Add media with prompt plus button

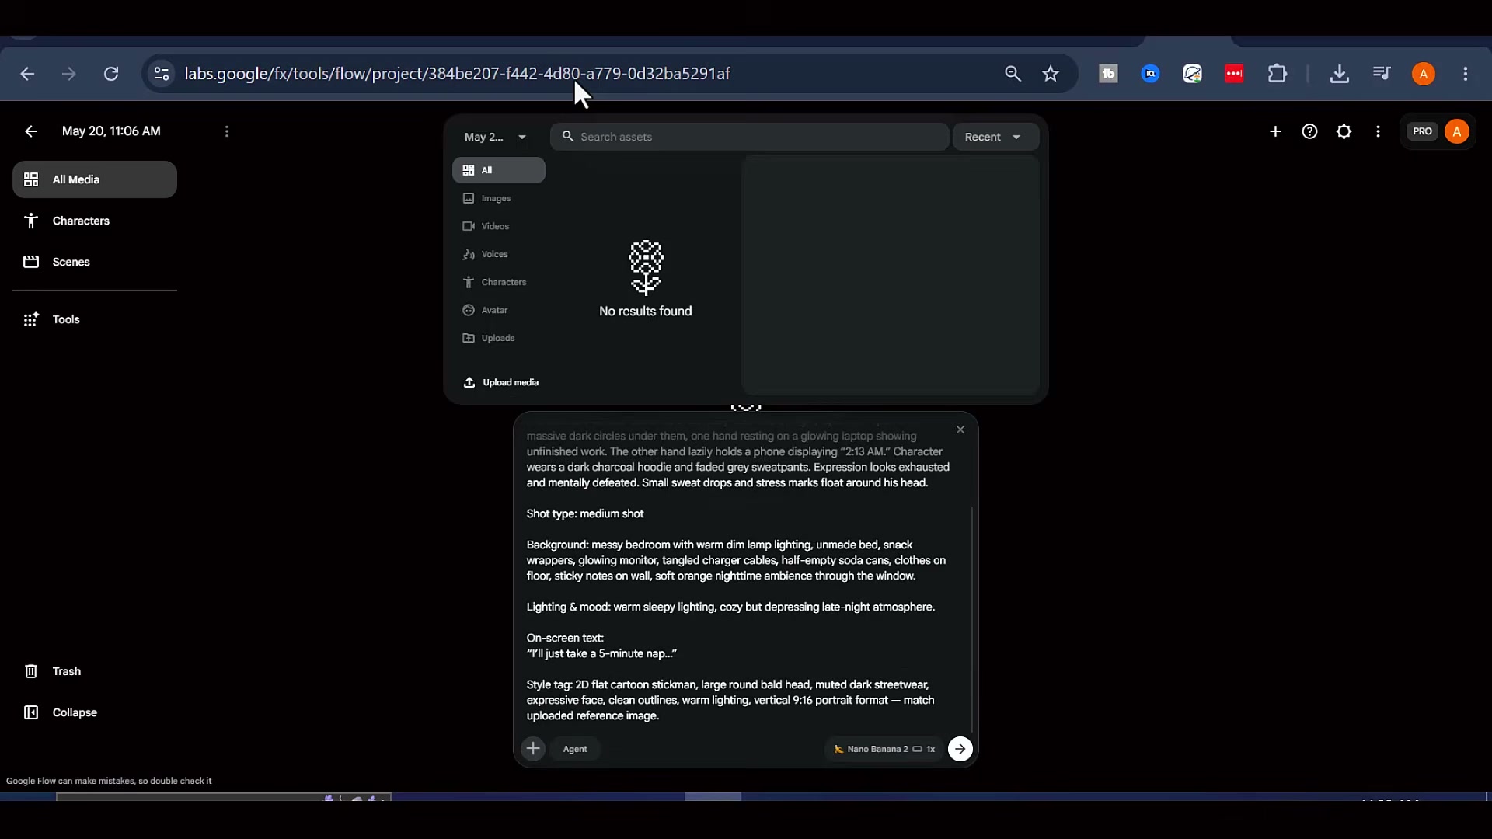pos(533,749)
